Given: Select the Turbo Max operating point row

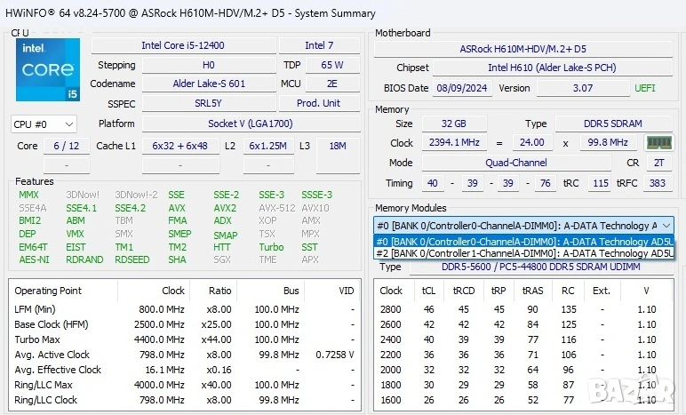Looking at the screenshot, I should click(187, 339).
